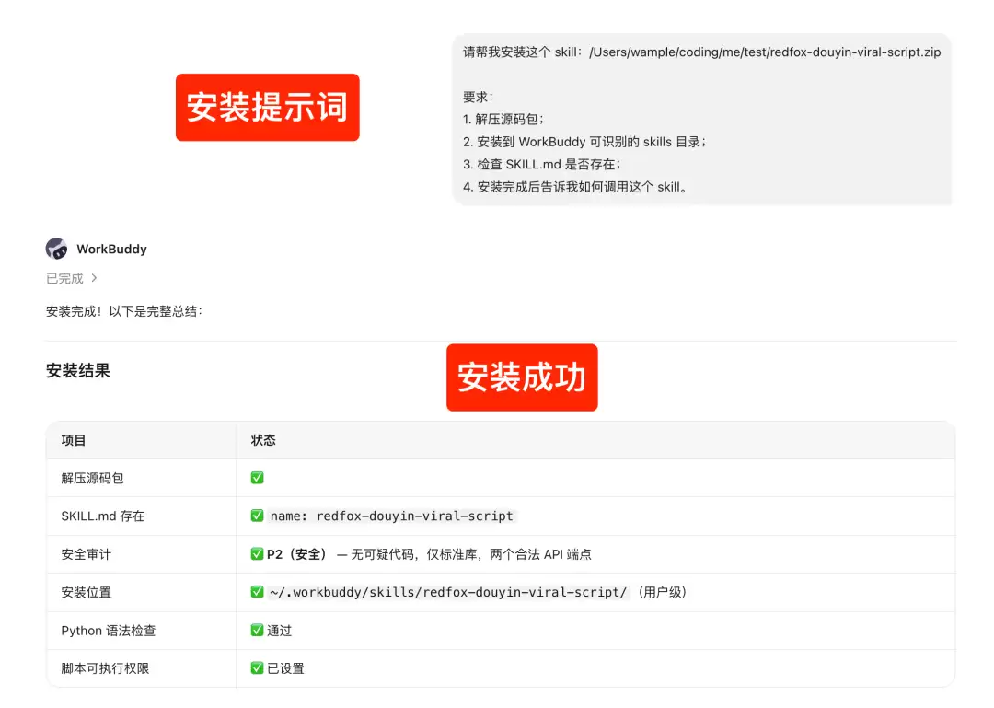This screenshot has width=994, height=708.
Task: Click the 已完成 status text
Action: 64,279
